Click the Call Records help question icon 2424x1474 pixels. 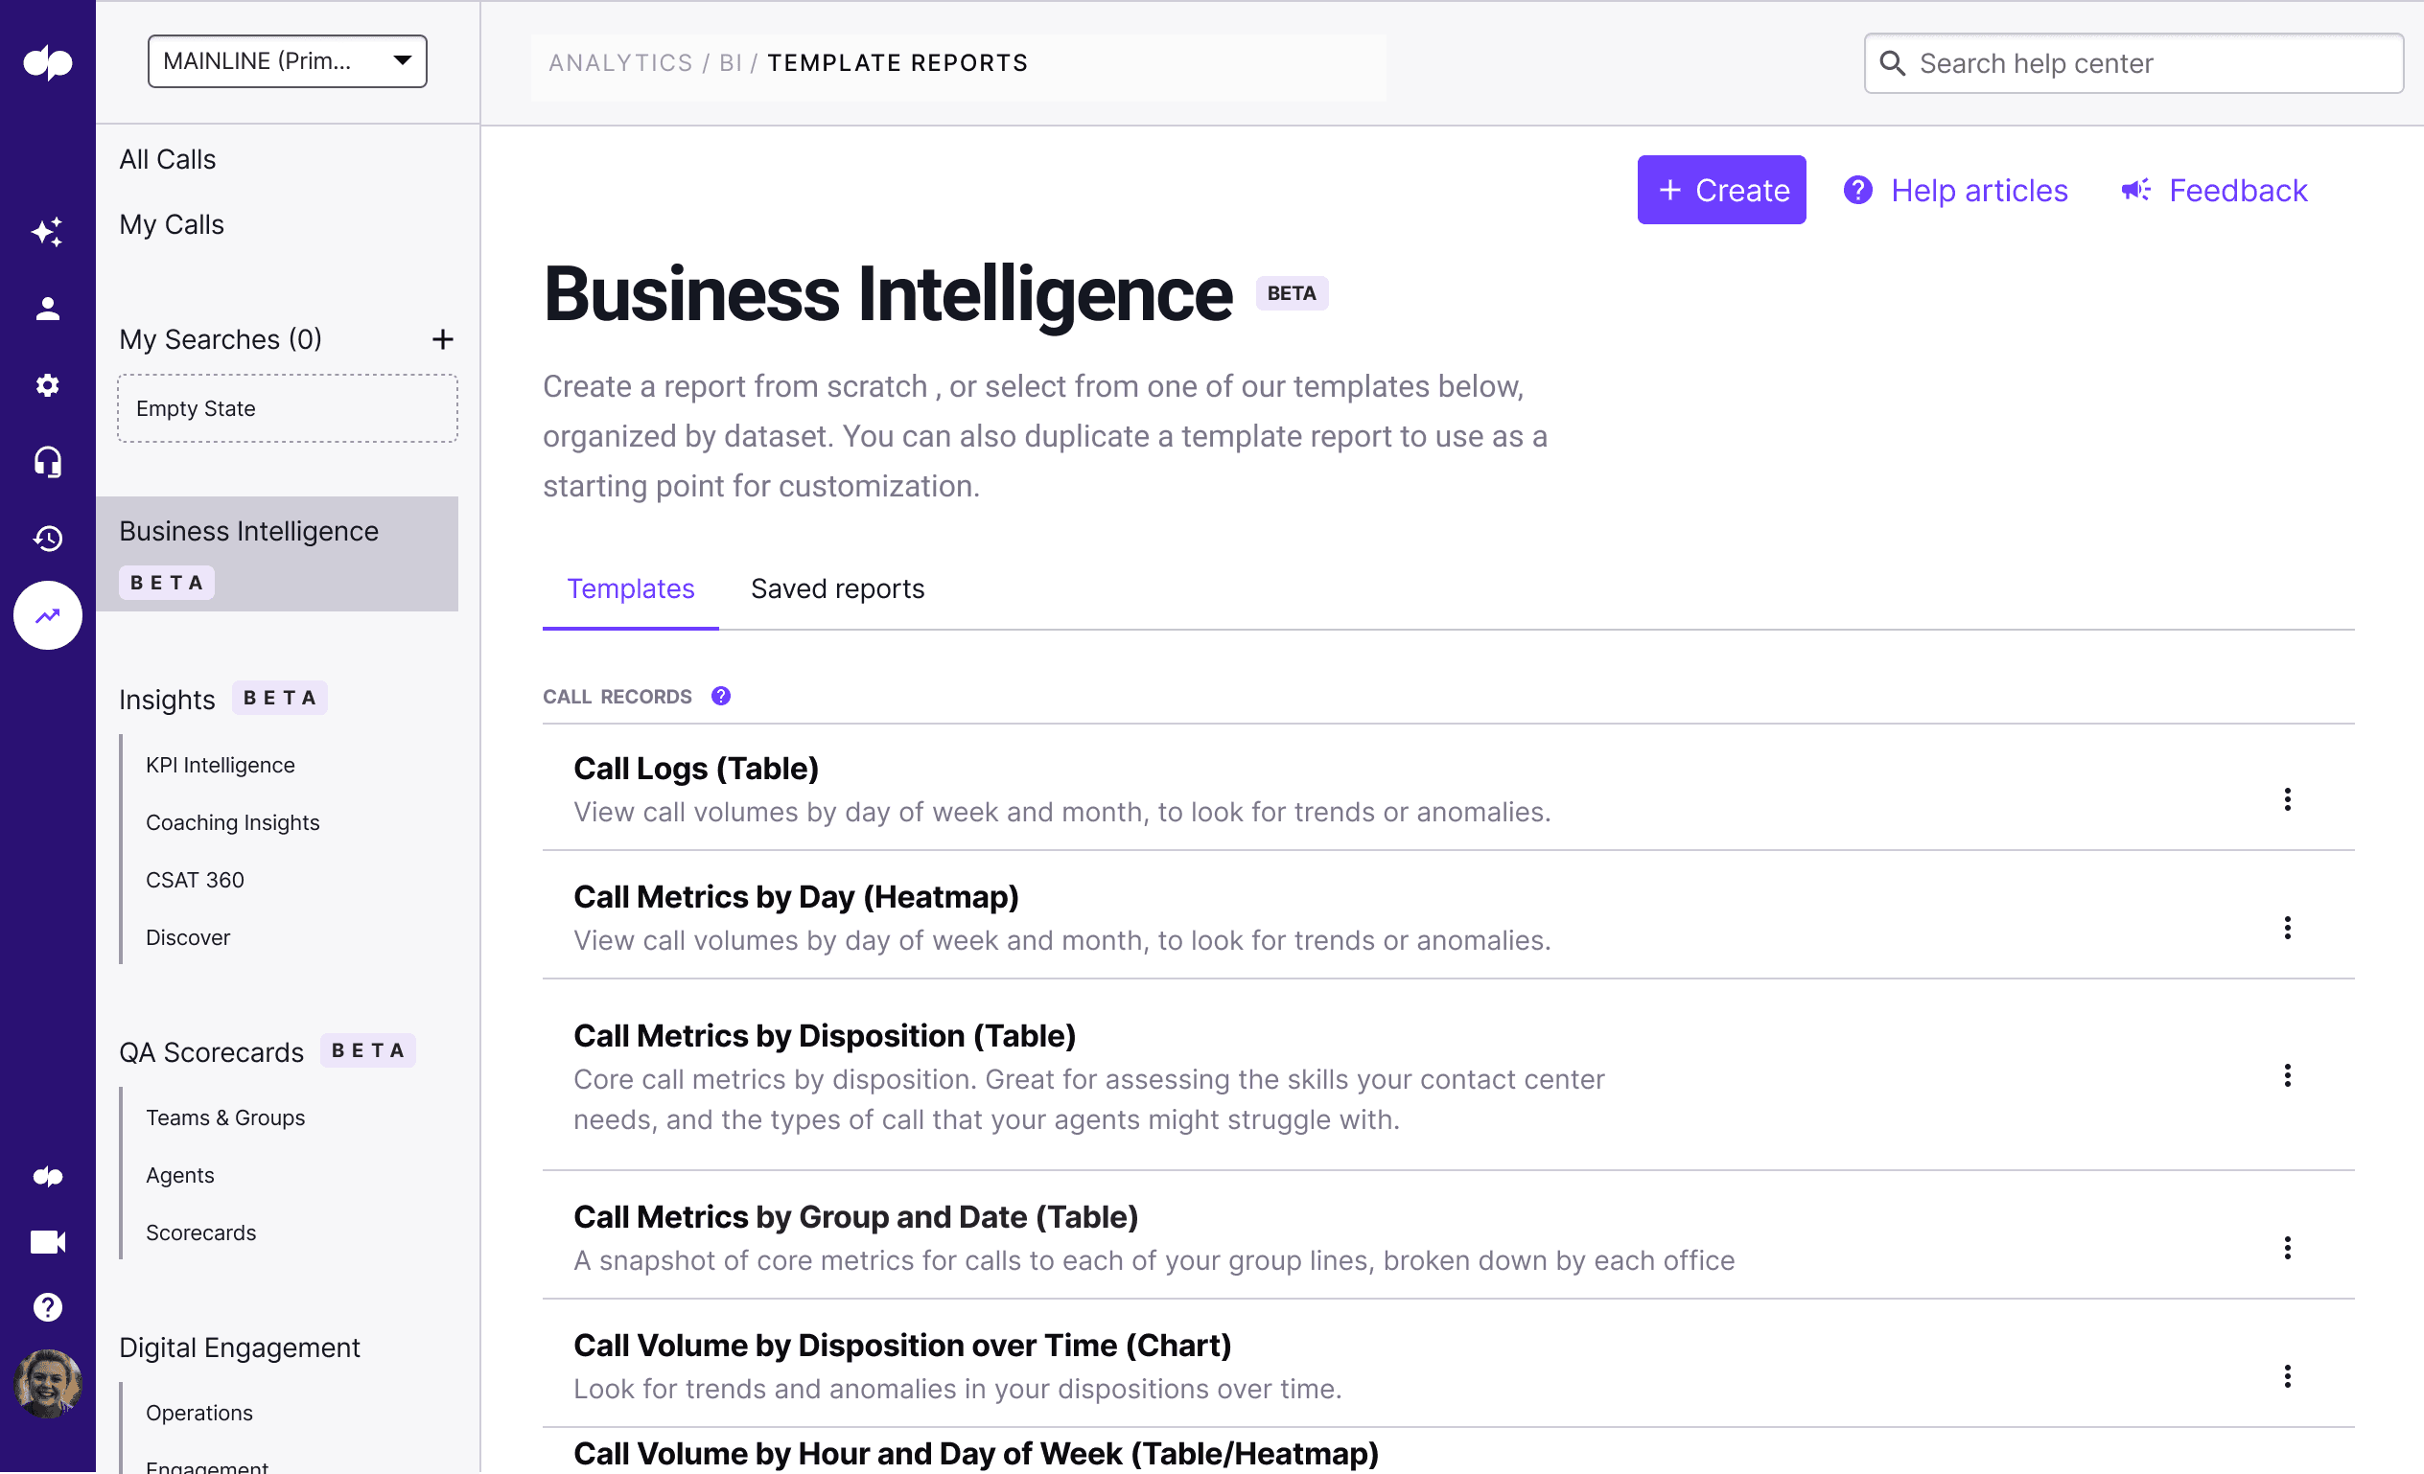click(721, 697)
